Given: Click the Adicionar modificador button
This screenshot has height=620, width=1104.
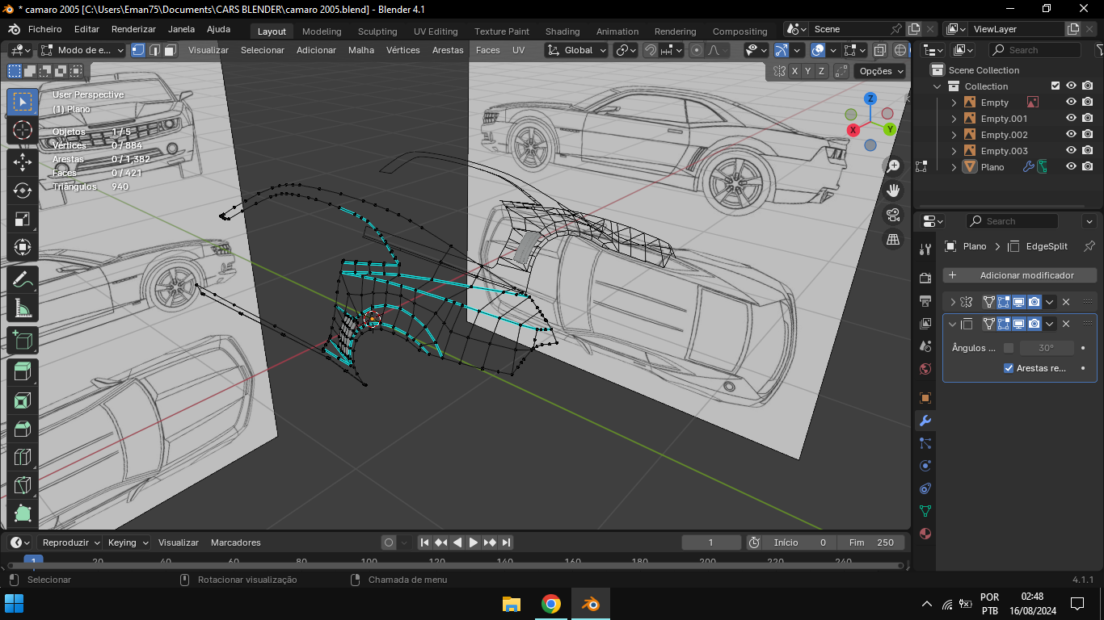Looking at the screenshot, I should click(1020, 275).
